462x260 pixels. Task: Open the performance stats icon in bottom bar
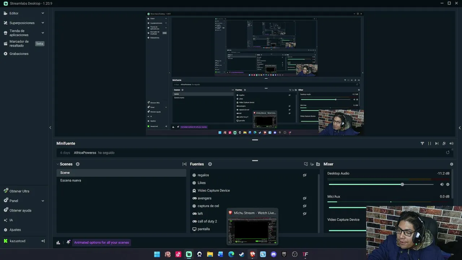pyautogui.click(x=58, y=242)
